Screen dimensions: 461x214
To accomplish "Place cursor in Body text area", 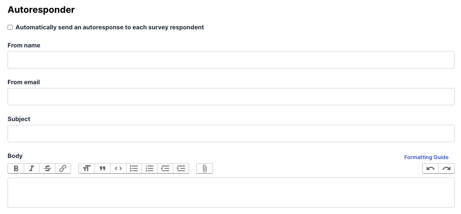I will point(231,193).
